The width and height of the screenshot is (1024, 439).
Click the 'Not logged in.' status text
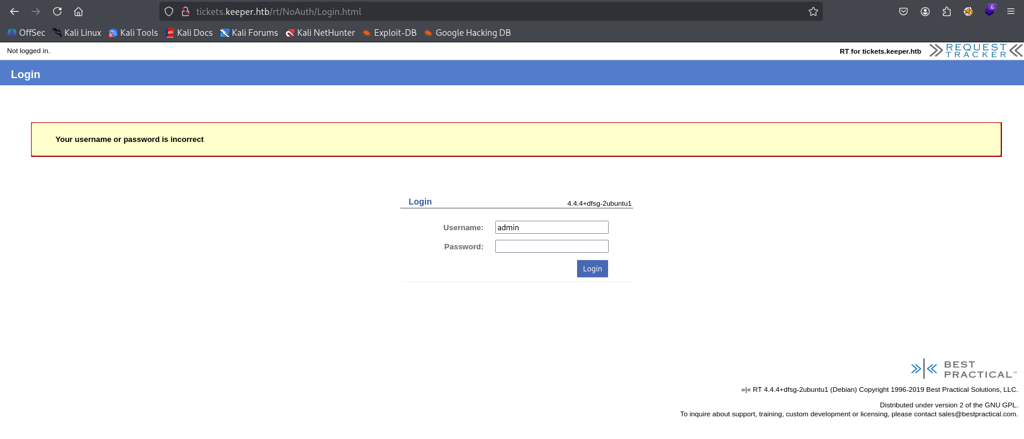(29, 51)
